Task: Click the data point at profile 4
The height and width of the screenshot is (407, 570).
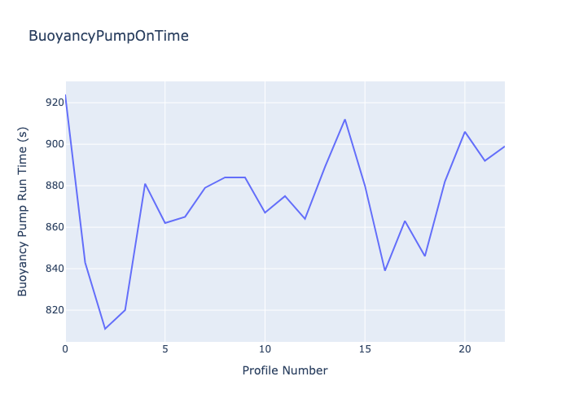Action: tap(145, 184)
